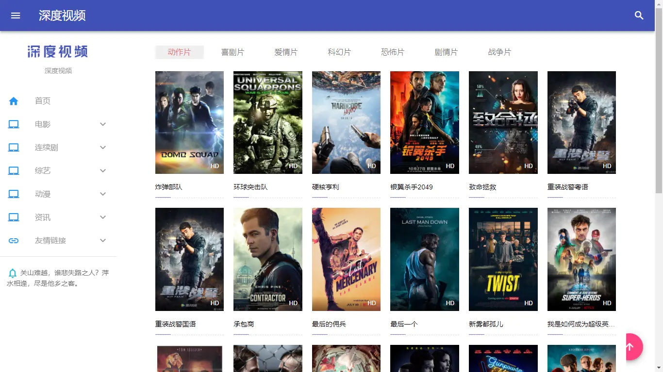This screenshot has height=372, width=663.
Task: Click the 深度视频 header title
Action: (62, 15)
